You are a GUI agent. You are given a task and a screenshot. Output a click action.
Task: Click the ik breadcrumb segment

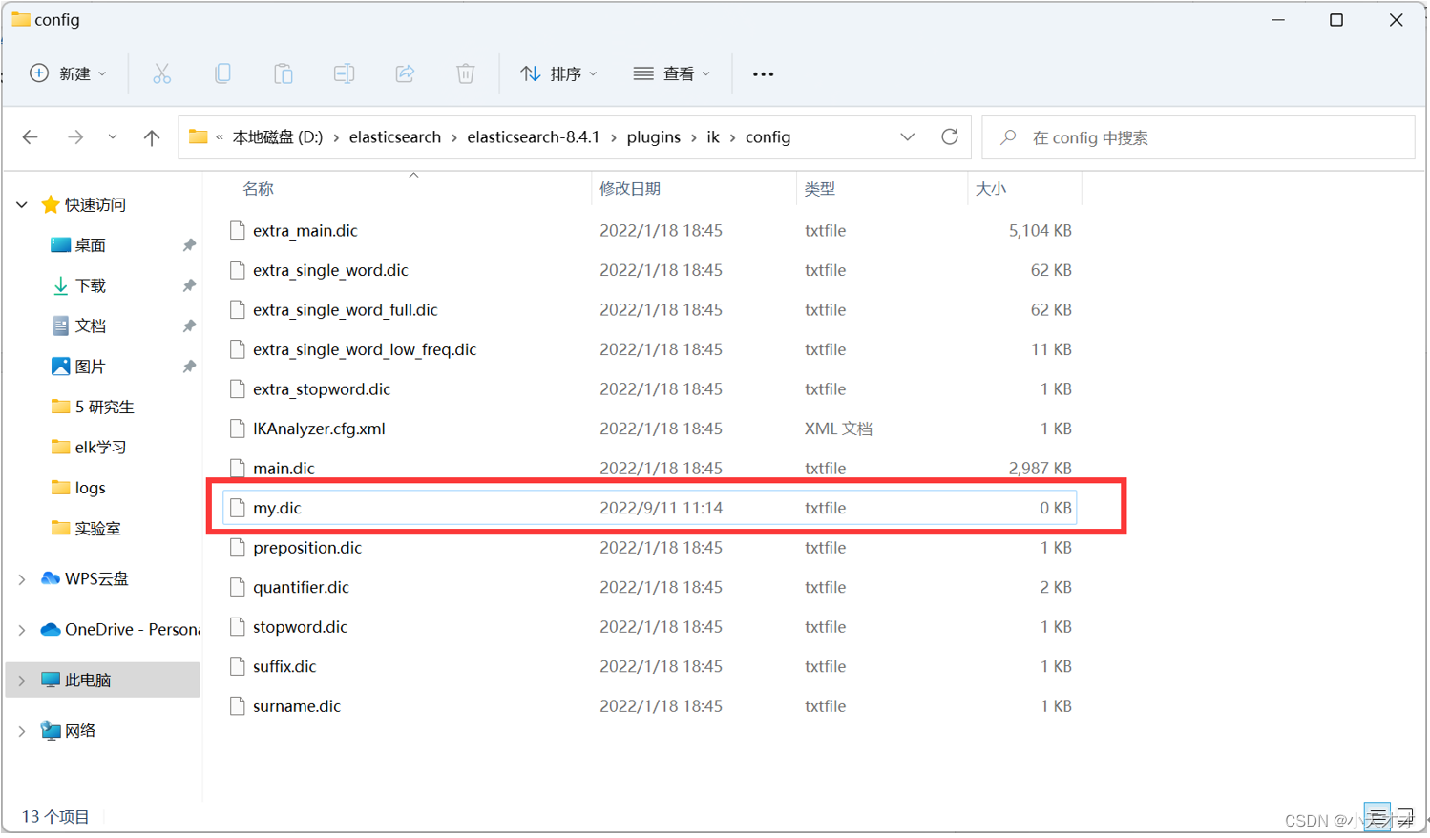(713, 137)
